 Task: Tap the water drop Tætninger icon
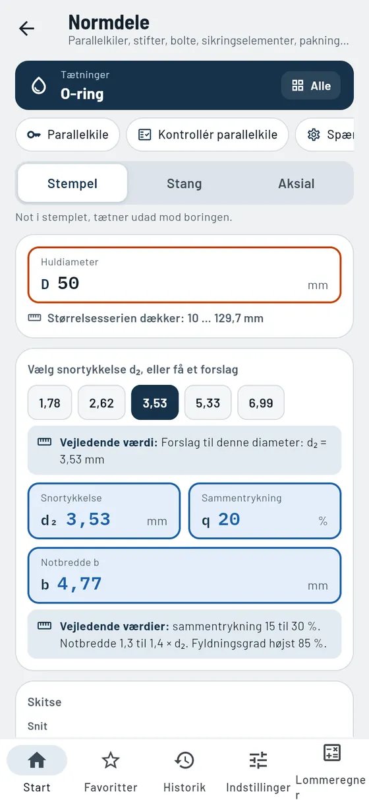[39, 86]
